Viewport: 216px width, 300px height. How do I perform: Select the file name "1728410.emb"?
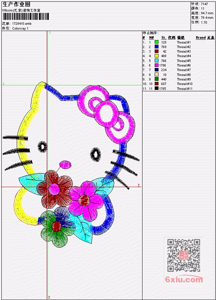point(22,24)
